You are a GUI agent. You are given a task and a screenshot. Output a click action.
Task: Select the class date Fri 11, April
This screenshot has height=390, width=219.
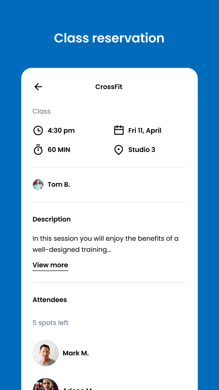pos(145,130)
